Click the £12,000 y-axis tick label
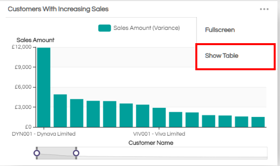This screenshot has width=280, height=166. point(22,47)
